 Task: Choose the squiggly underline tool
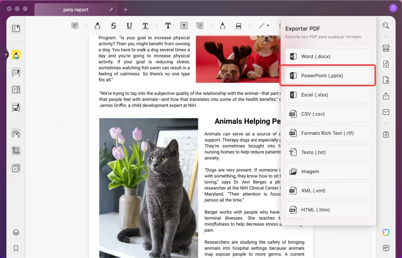(145, 25)
